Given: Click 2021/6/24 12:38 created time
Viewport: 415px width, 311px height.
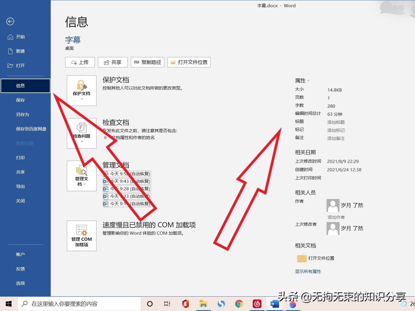Looking at the screenshot, I should point(344,170).
